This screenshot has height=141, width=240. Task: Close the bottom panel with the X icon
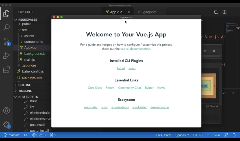click(233, 93)
